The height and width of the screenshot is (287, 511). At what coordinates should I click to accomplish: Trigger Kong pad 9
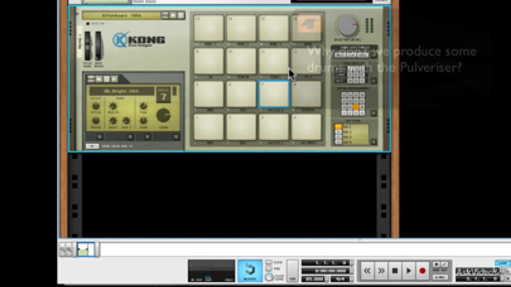click(209, 61)
